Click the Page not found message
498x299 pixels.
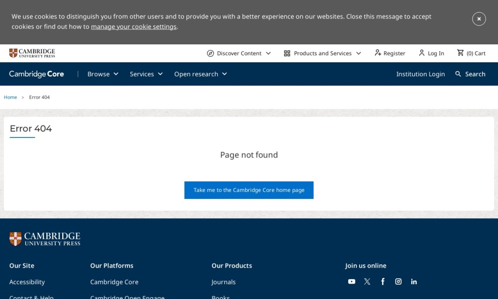[249, 155]
